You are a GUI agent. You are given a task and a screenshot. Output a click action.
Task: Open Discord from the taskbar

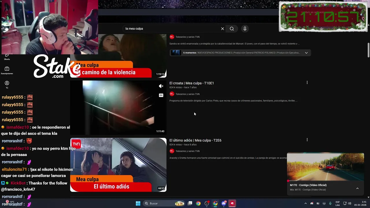tap(224, 203)
